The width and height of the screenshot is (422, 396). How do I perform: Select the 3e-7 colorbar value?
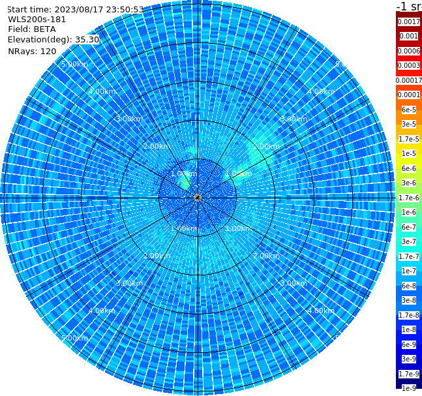(x=409, y=241)
